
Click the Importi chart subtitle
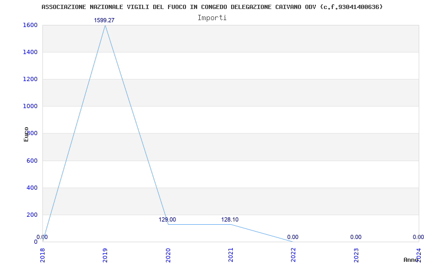coord(212,17)
